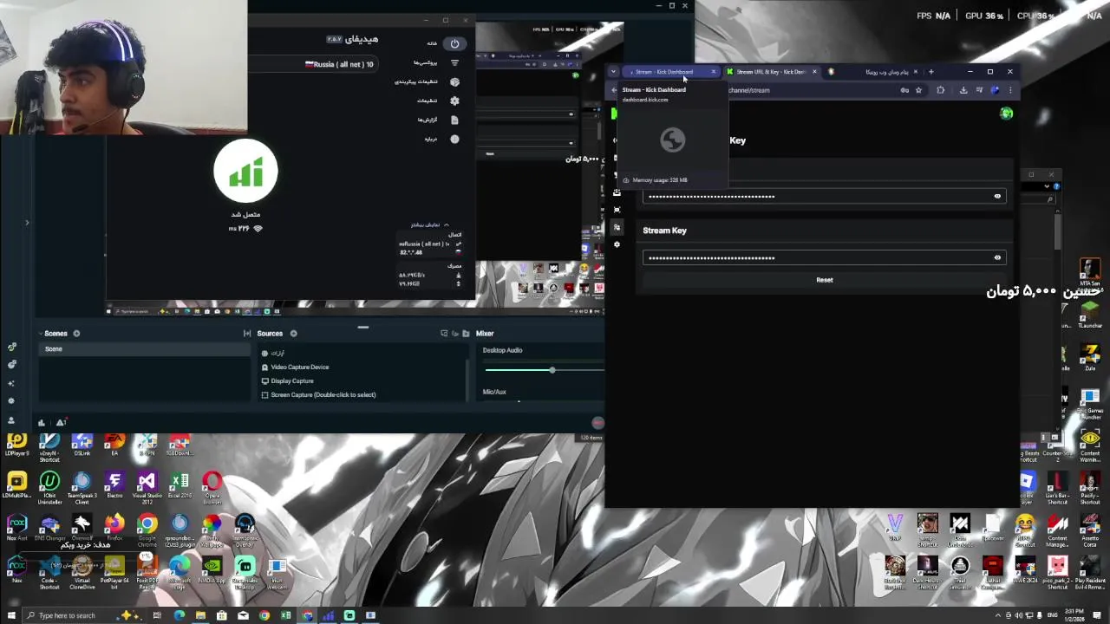Open LDPlayer 9 desktop shortcut

click(16, 445)
